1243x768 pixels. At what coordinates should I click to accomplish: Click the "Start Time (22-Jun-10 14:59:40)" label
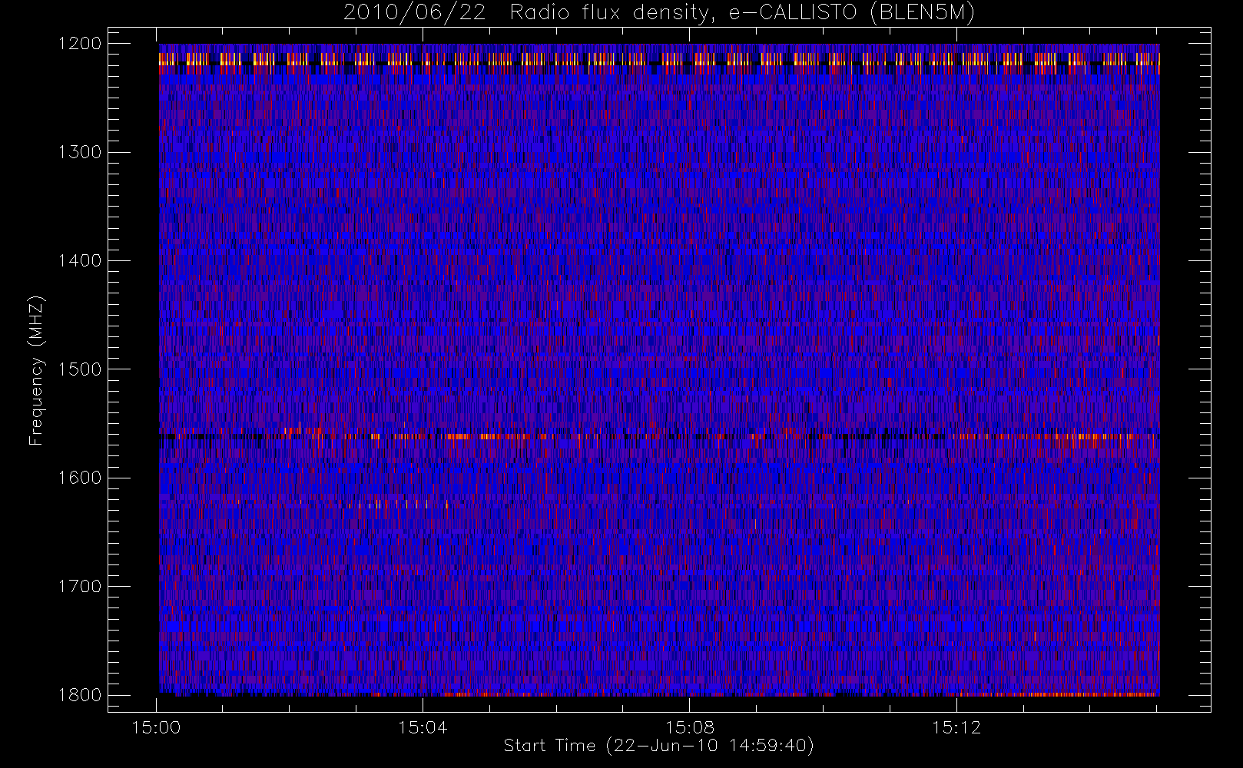pyautogui.click(x=659, y=746)
